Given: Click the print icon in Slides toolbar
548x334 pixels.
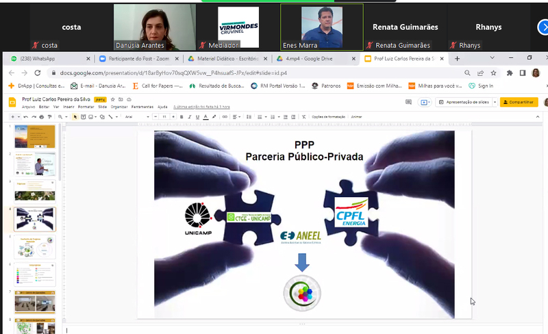Looking at the screenshot, I should coord(41,117).
